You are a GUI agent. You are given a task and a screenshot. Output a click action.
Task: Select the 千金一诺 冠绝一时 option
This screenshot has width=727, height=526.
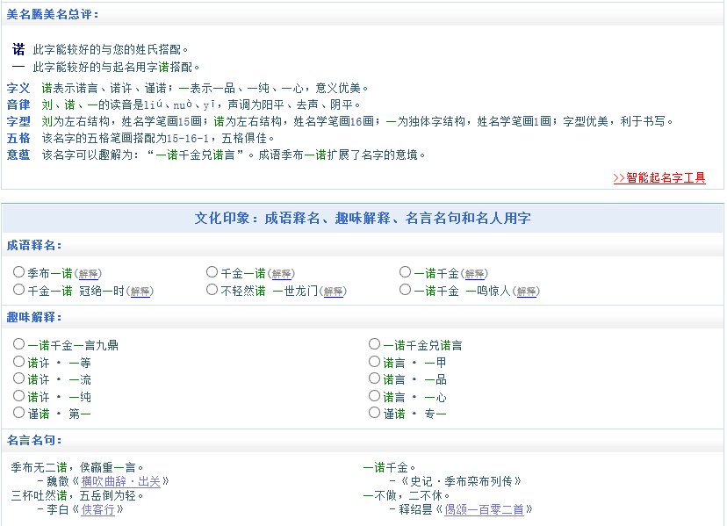coord(19,289)
